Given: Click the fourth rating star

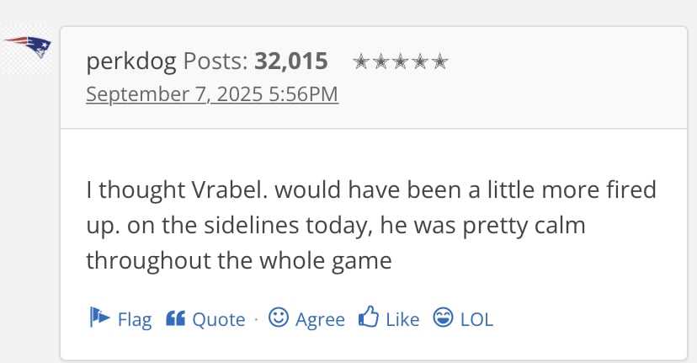Looking at the screenshot, I should tap(420, 61).
